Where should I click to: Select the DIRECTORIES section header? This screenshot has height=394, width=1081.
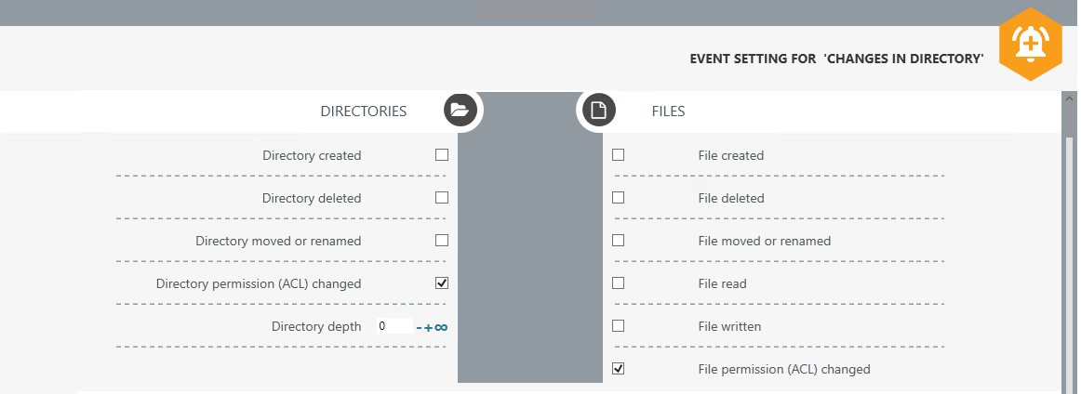point(364,112)
